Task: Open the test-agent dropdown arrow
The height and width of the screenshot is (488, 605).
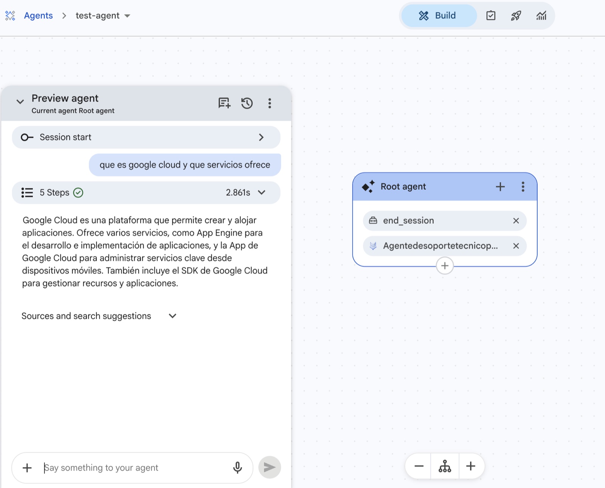Action: coord(127,16)
